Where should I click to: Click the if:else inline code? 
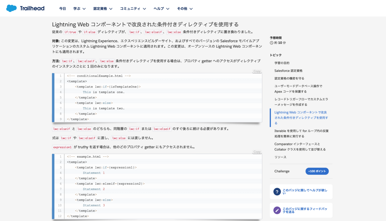(90, 32)
